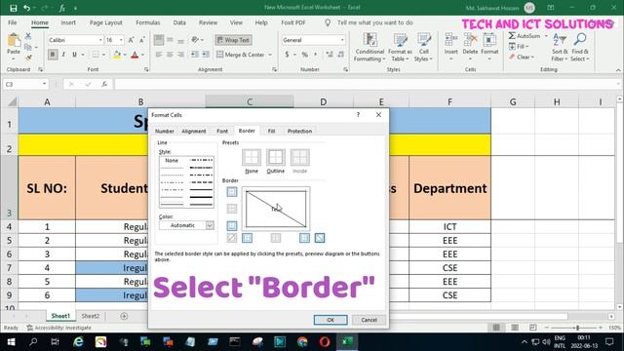Open the Windows Start menu
The width and height of the screenshot is (624, 351).
pos(11,342)
